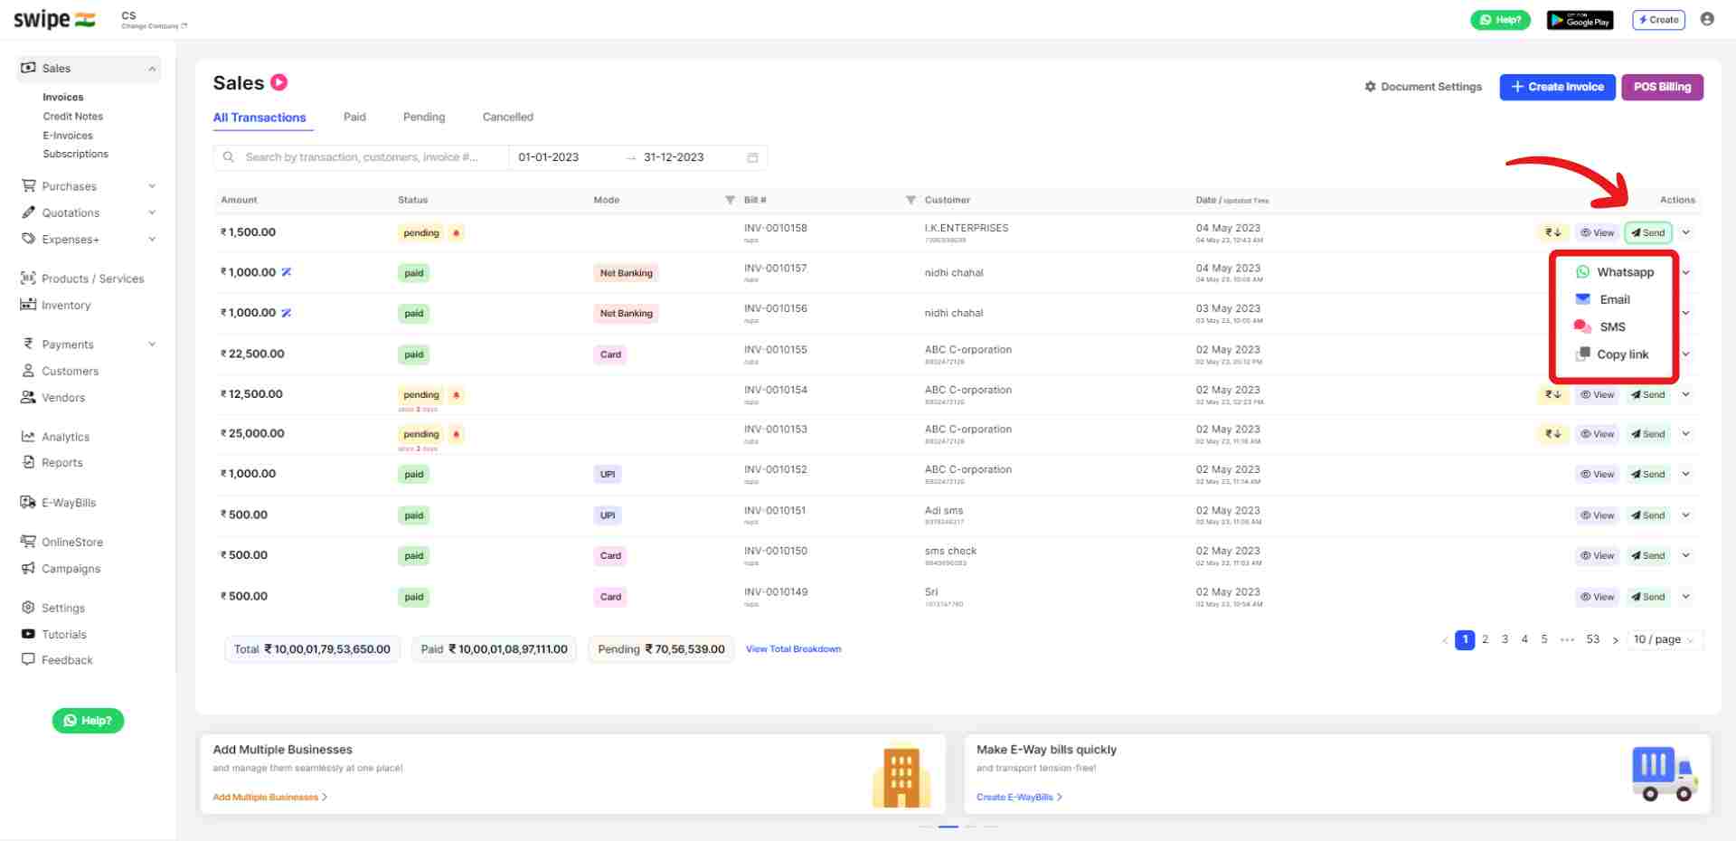View invoice INV-0010151

1598,515
